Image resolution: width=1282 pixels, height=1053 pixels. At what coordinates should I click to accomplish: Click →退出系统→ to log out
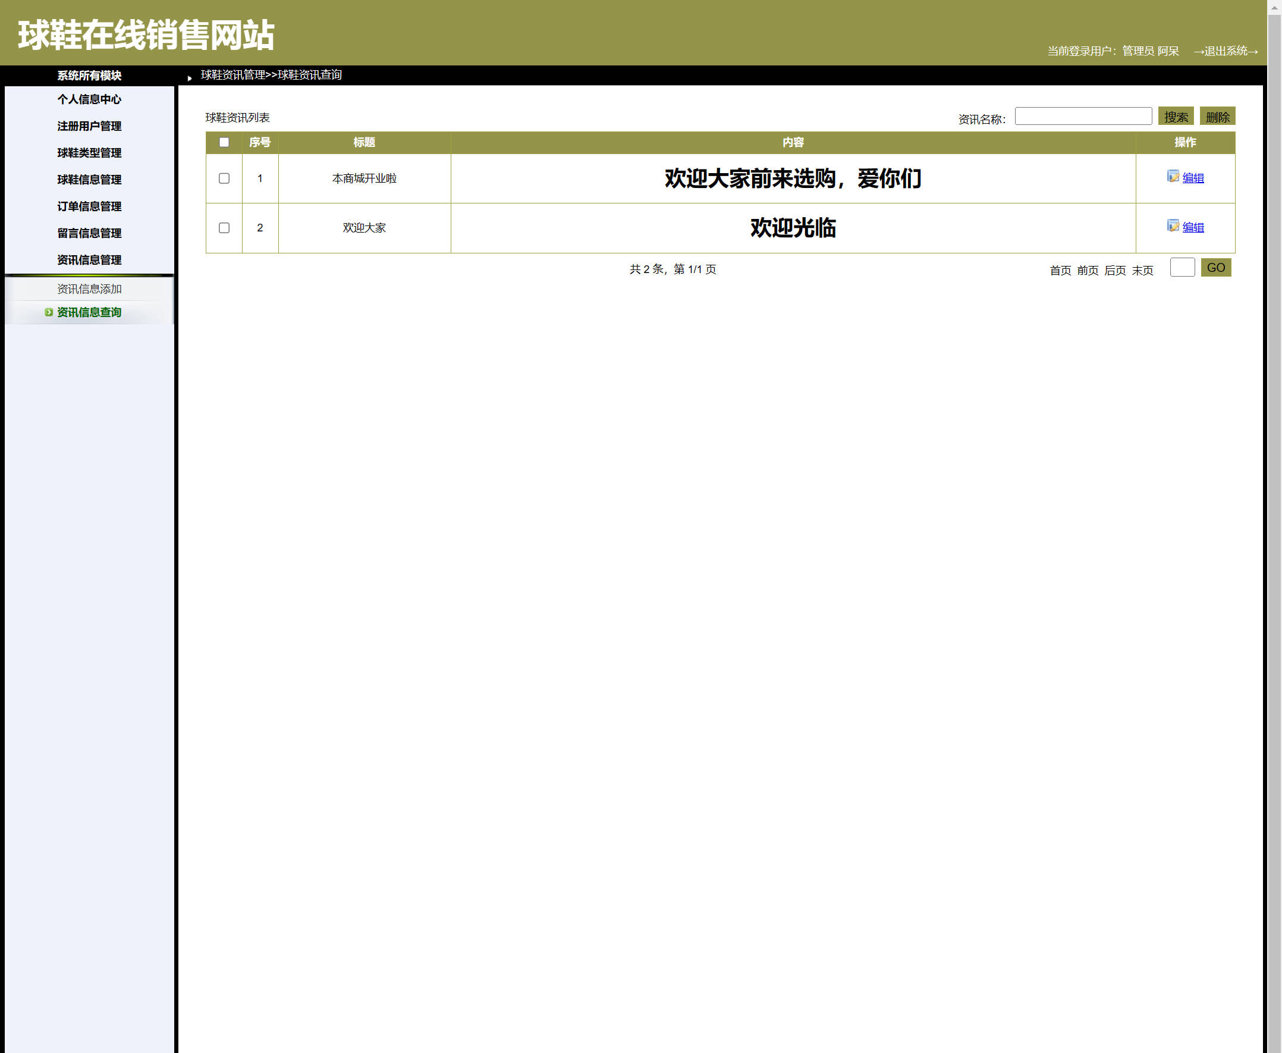point(1226,52)
